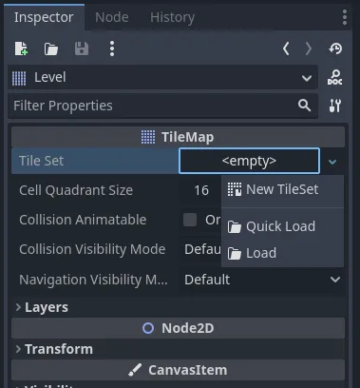The height and width of the screenshot is (388, 360).
Task: Open the load resource folder icon
Action: click(x=51, y=49)
